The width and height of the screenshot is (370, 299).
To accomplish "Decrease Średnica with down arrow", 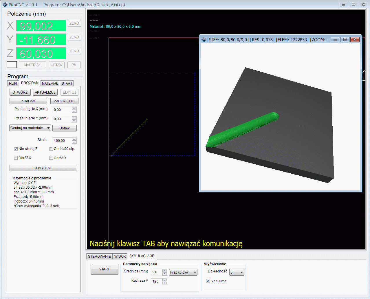I will (165, 274).
